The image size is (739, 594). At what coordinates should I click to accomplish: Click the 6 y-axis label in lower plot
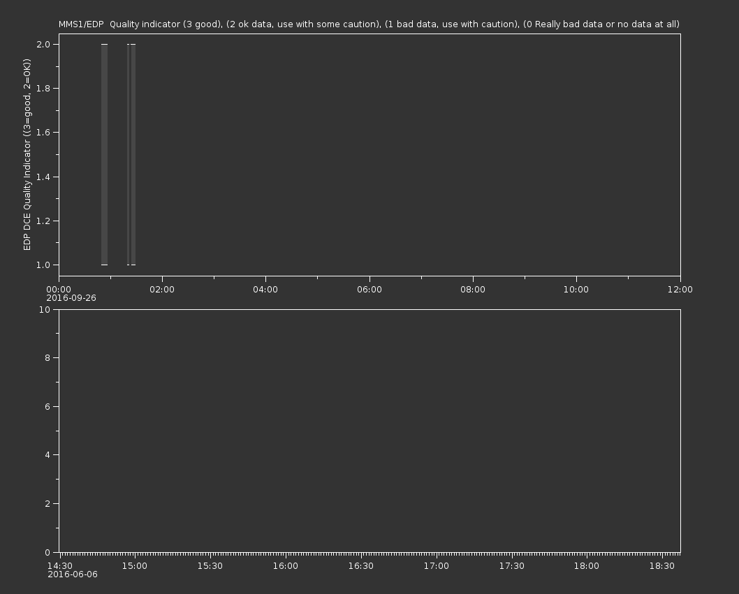tap(47, 406)
